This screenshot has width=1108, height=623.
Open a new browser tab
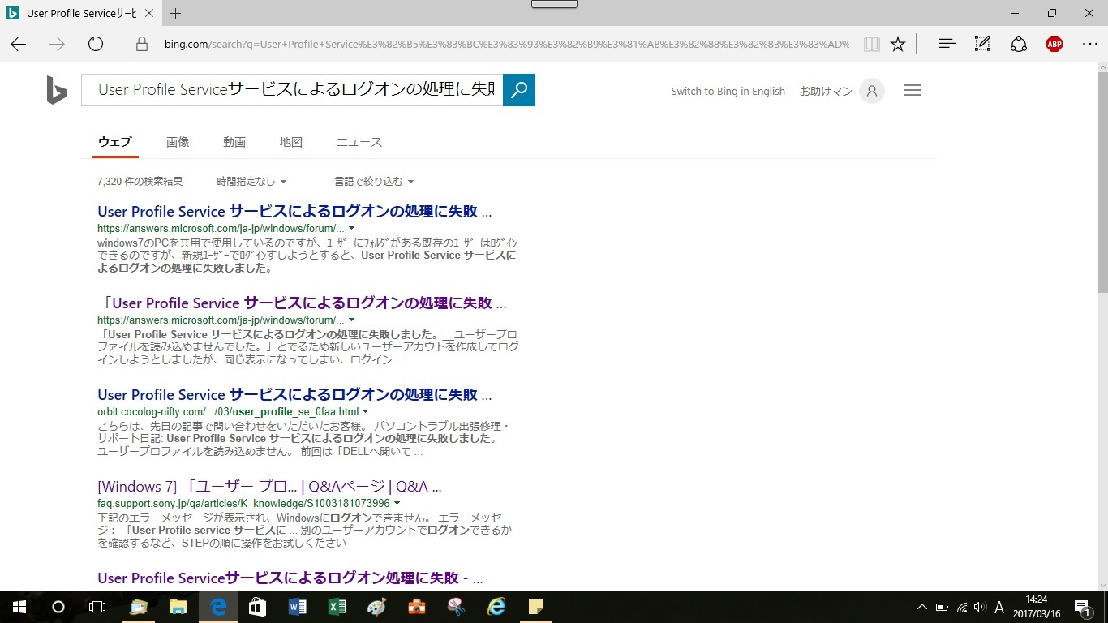(176, 13)
